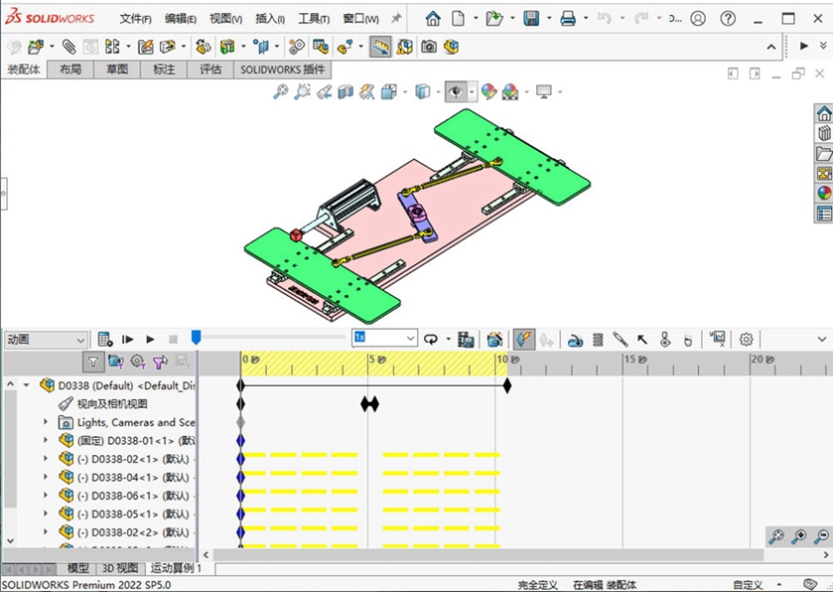Toggle the Autokey button
This screenshot has height=592, width=833.
(x=523, y=339)
